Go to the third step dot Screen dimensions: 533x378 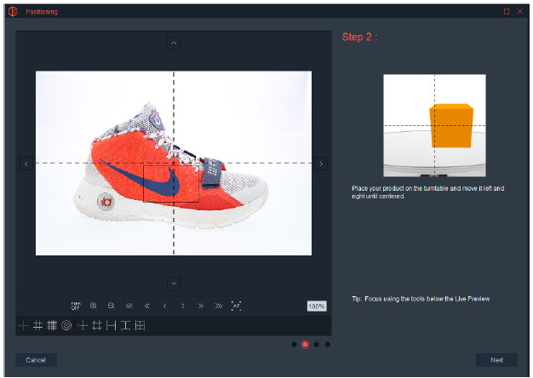tap(317, 344)
